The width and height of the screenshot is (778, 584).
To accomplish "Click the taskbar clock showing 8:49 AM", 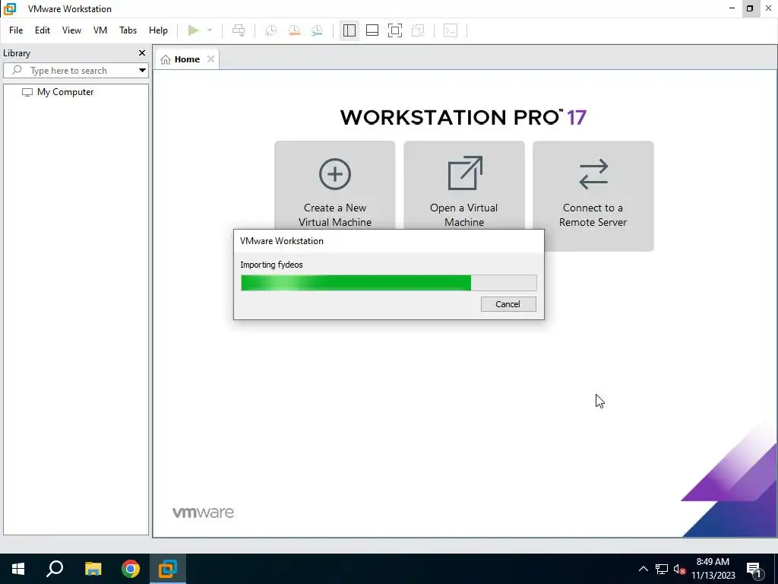I will pyautogui.click(x=713, y=569).
